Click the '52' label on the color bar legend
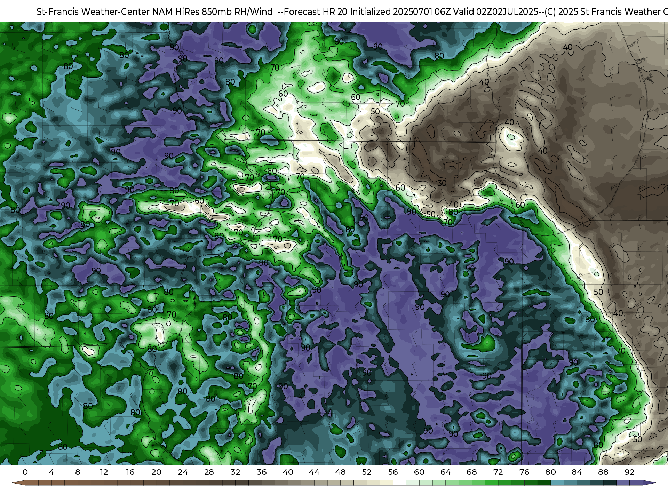The height and width of the screenshot is (487, 668). [367, 472]
